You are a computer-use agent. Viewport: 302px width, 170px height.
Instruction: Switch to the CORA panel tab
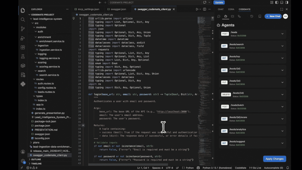(x=231, y=9)
